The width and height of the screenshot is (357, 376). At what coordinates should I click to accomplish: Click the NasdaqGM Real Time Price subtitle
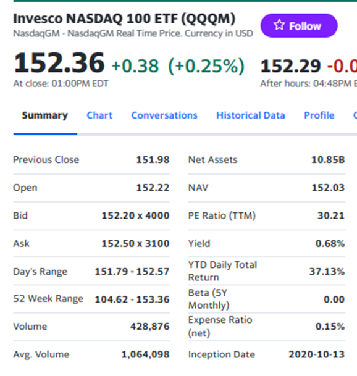[x=133, y=33]
